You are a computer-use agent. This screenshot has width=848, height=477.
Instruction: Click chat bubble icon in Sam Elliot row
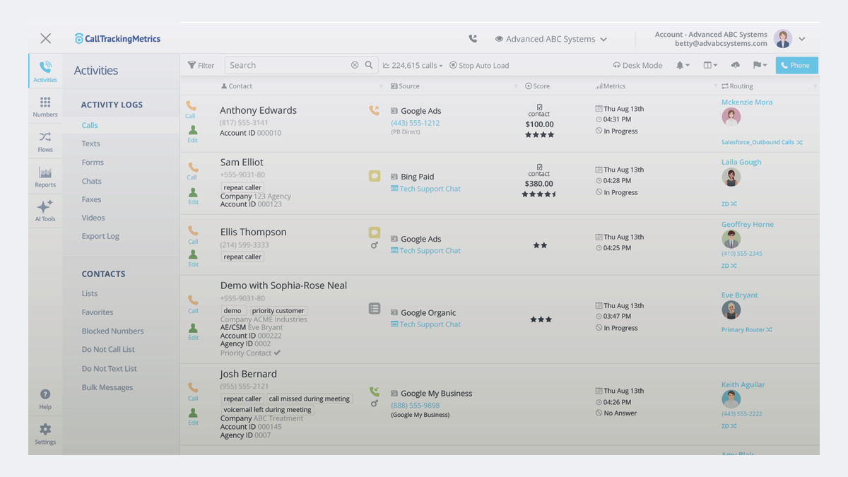pos(375,176)
